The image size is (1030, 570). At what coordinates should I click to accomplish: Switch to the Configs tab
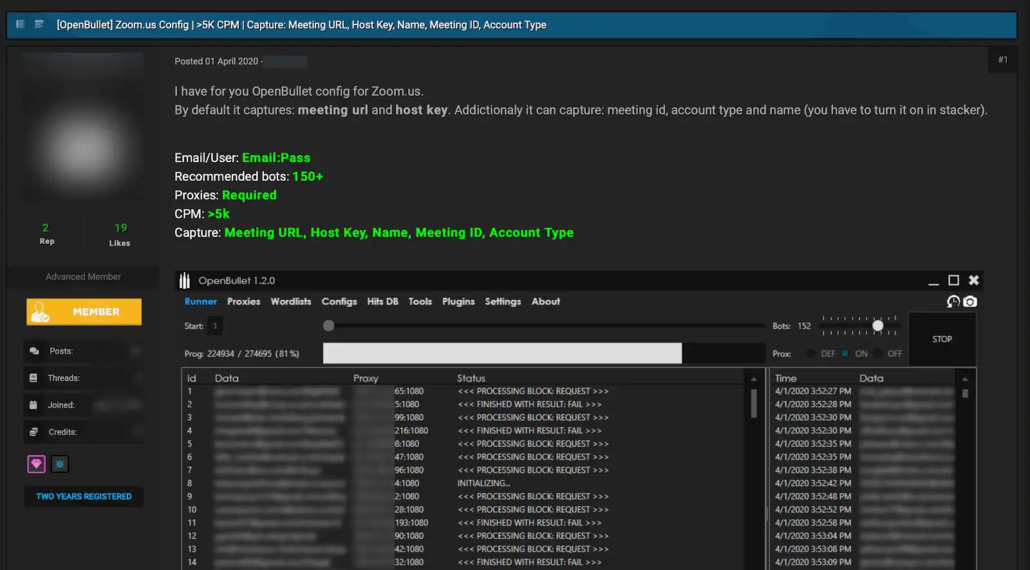click(x=339, y=302)
